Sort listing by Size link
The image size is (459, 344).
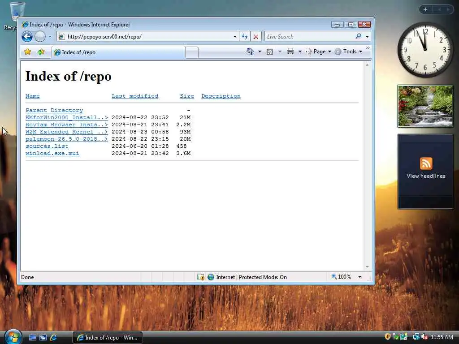(x=187, y=96)
